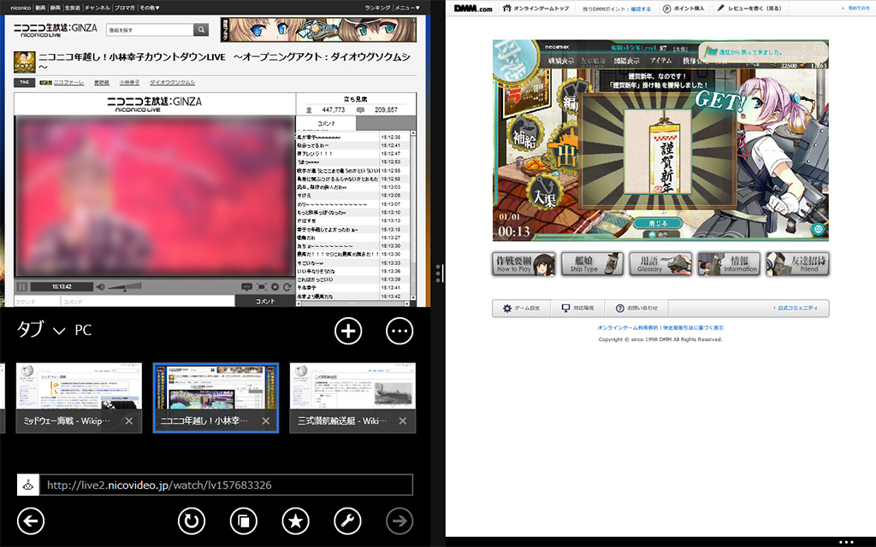The height and width of the screenshot is (547, 876).
Task: Add page to favorites with the star button
Action: [x=295, y=521]
